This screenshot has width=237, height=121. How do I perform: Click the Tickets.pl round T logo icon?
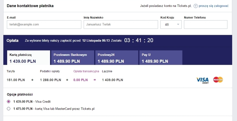pos(196,6)
